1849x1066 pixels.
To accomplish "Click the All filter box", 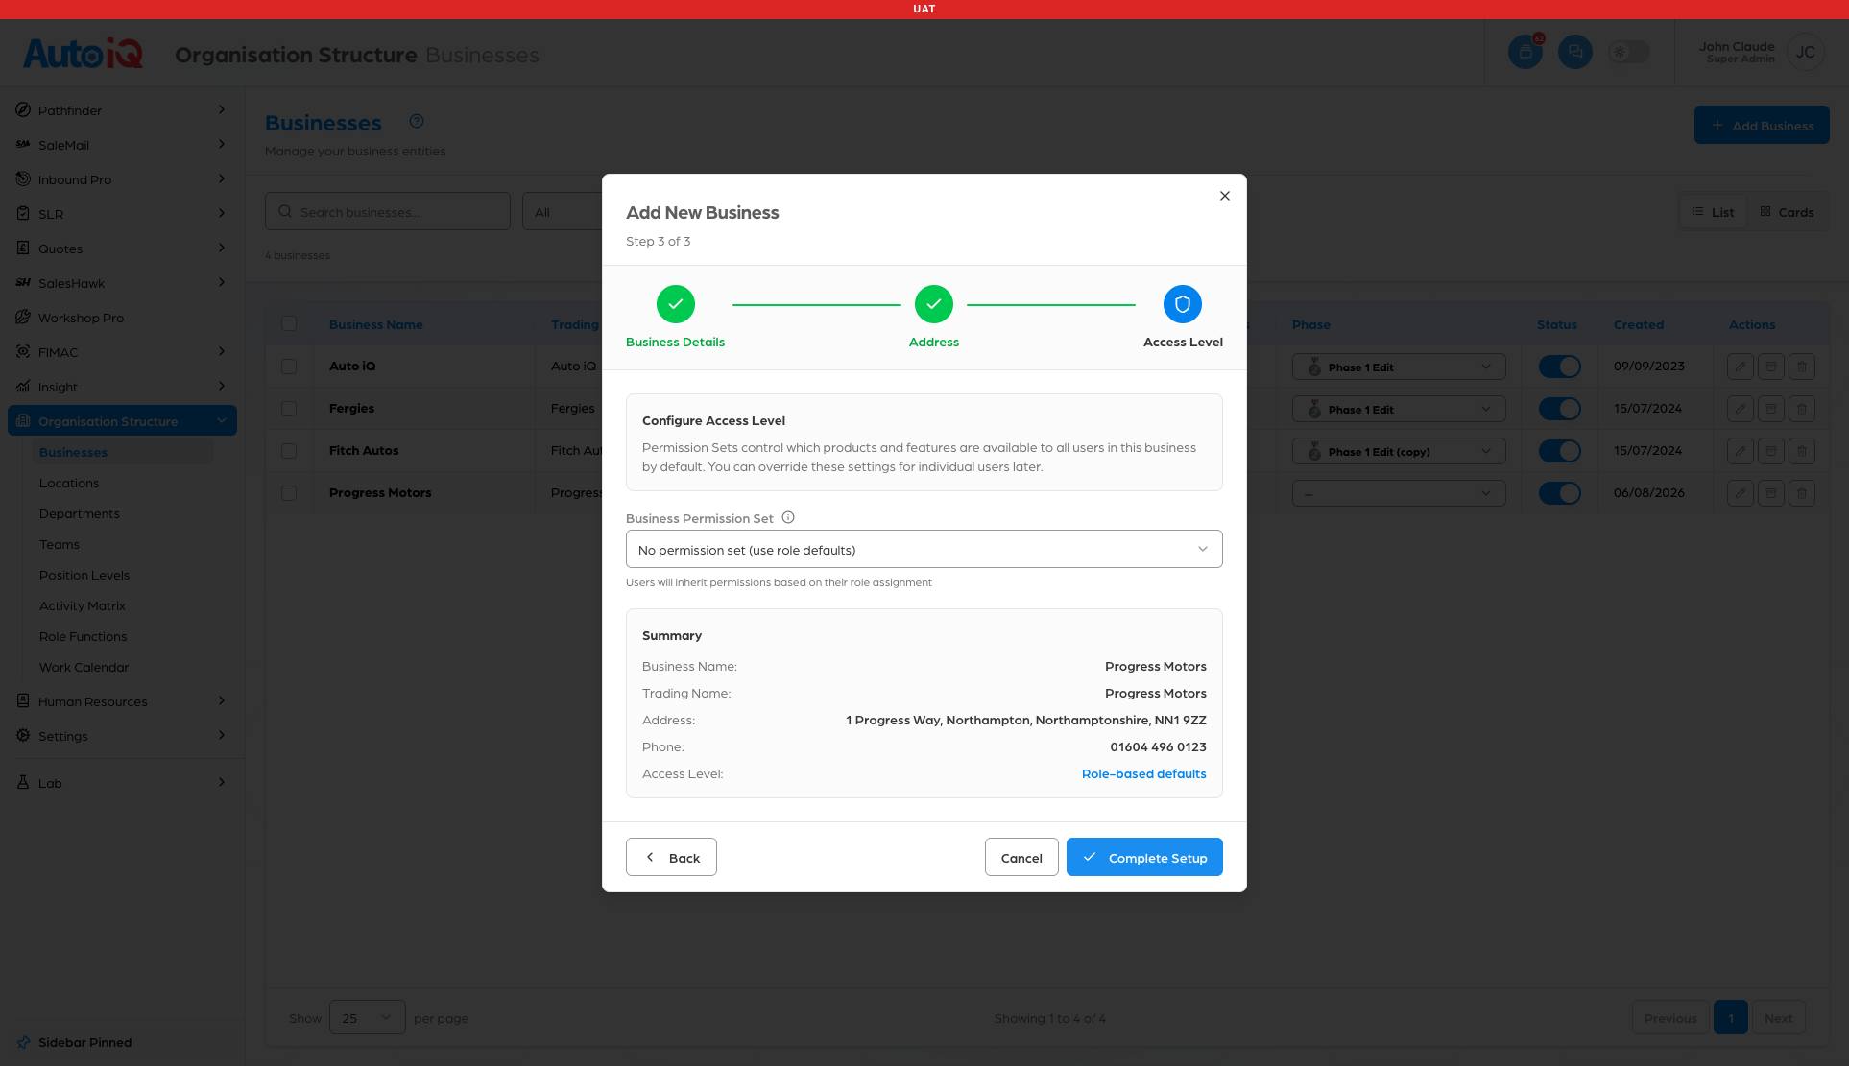I will 563,211.
